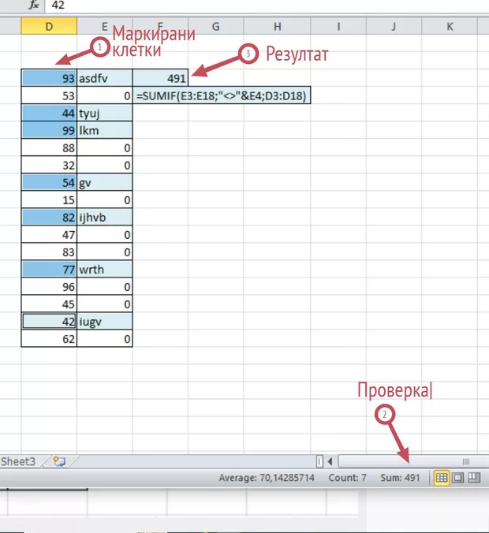Select the cell containing 53
The height and width of the screenshot is (533, 489).
(49, 95)
